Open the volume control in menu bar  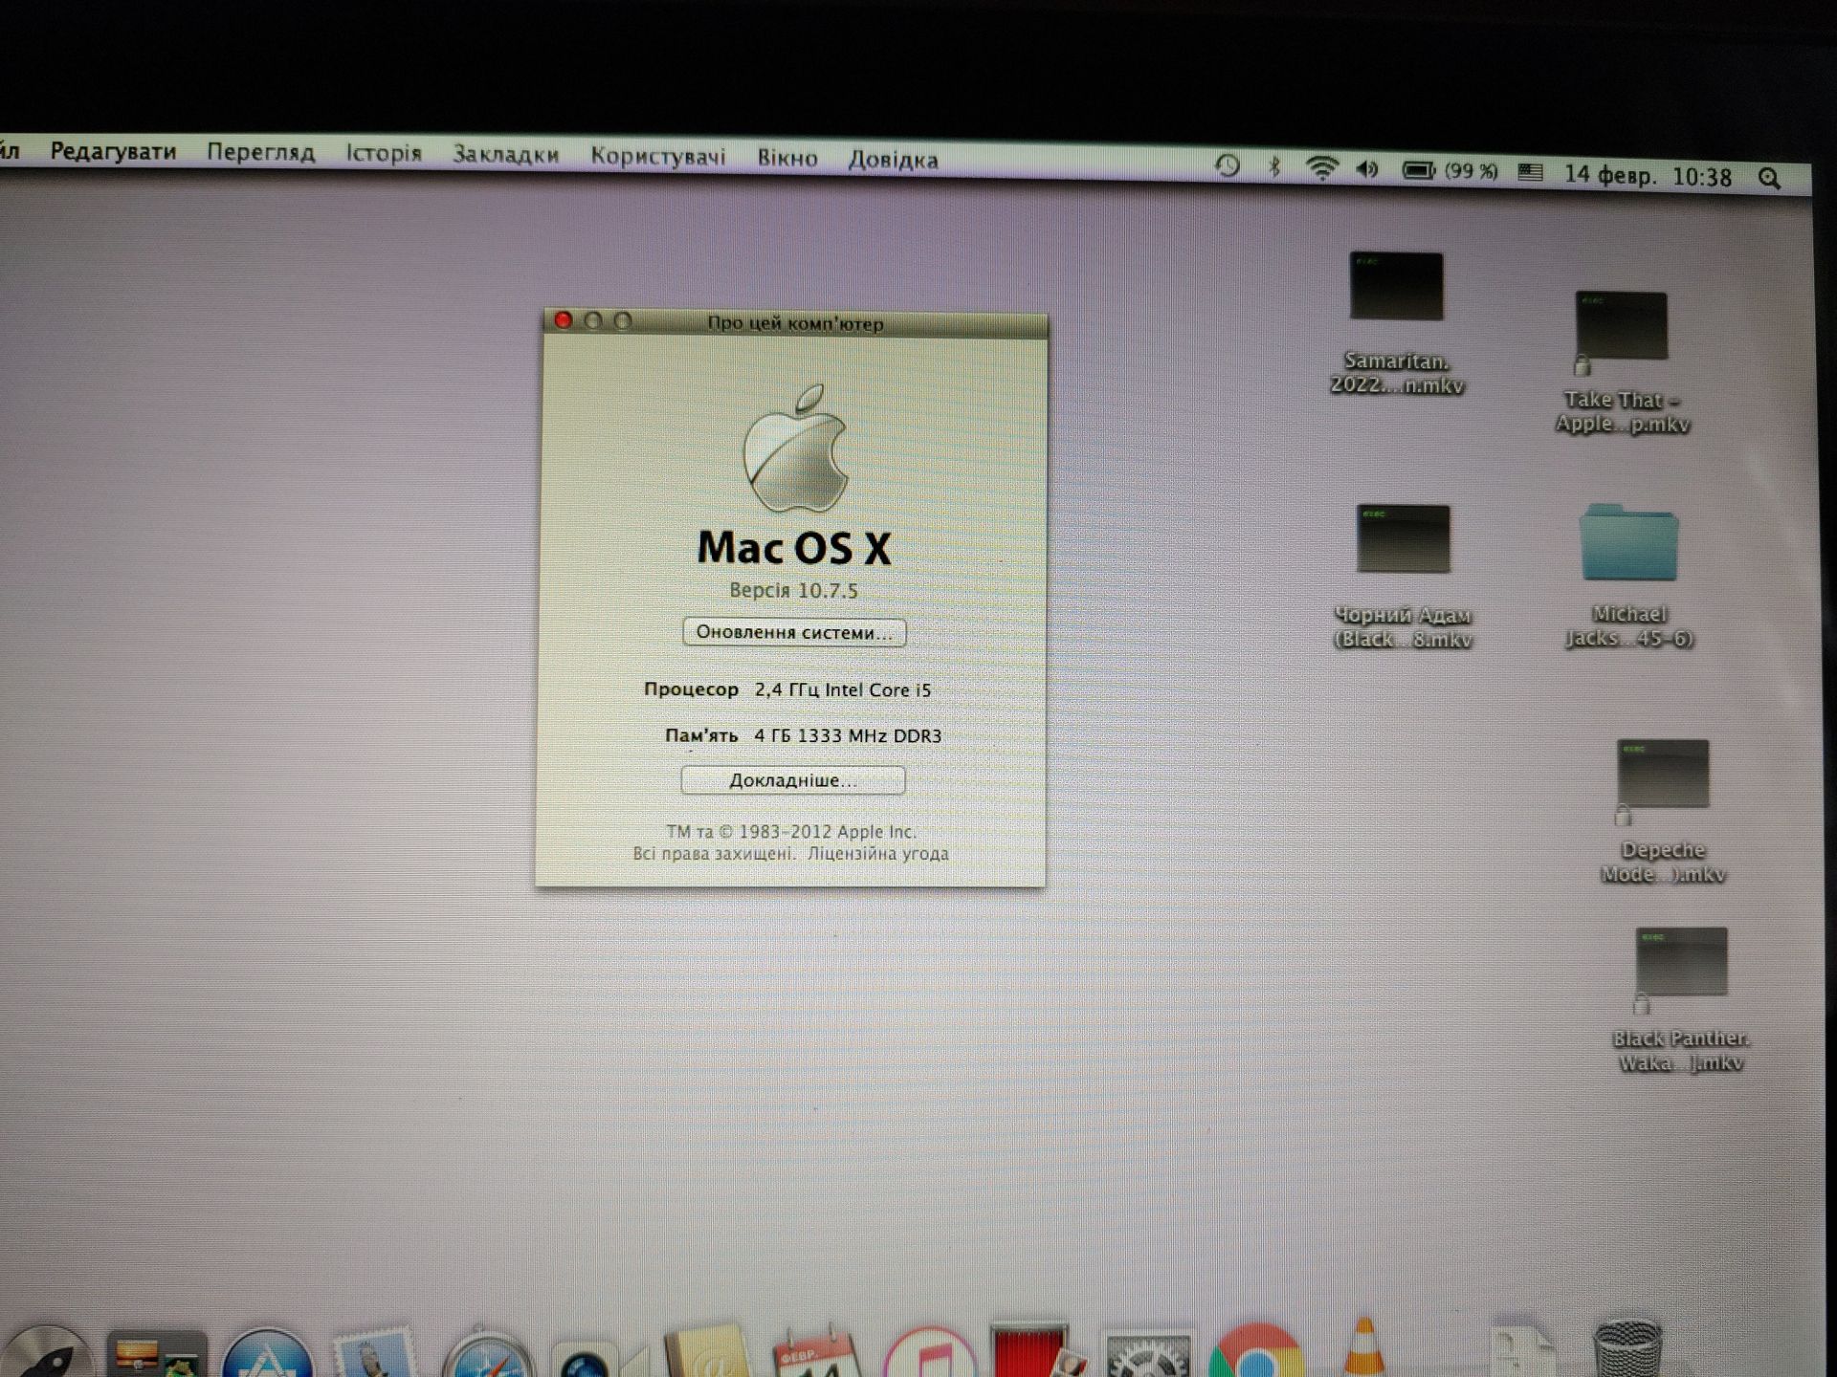click(x=1367, y=170)
